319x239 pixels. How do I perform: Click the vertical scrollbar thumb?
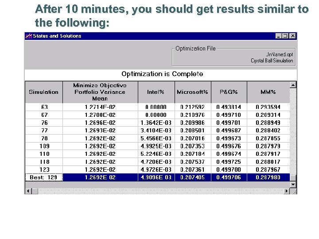[293, 178]
